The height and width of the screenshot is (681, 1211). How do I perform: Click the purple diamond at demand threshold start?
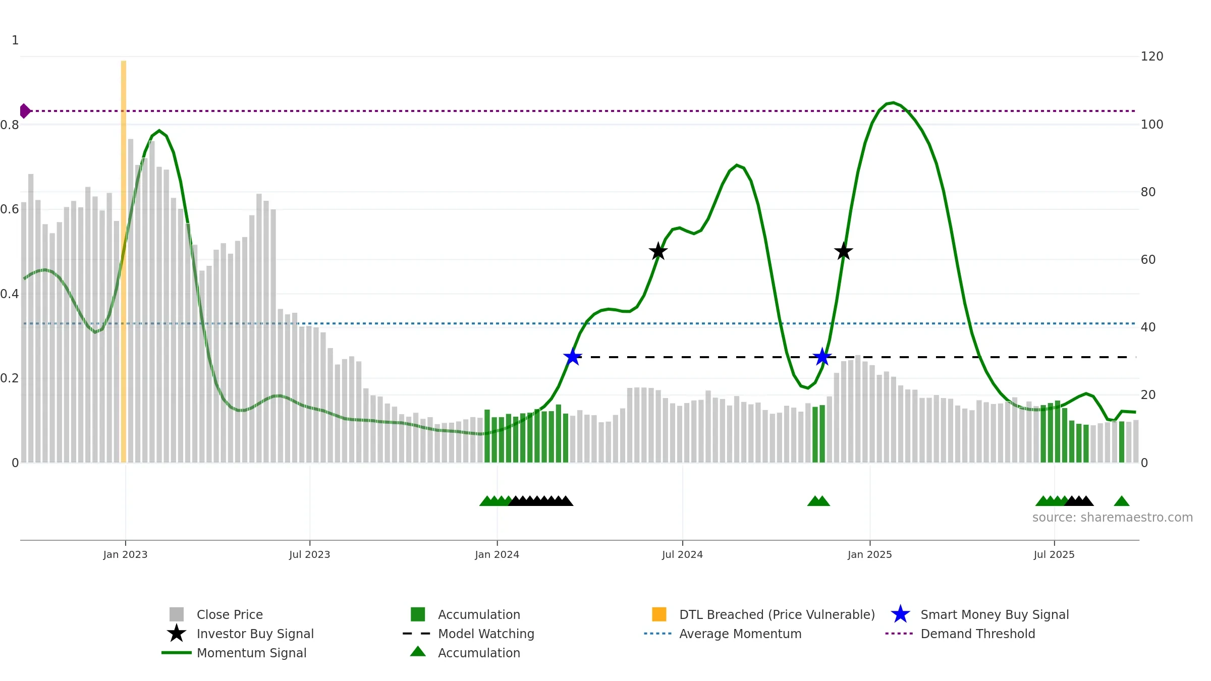click(x=25, y=111)
